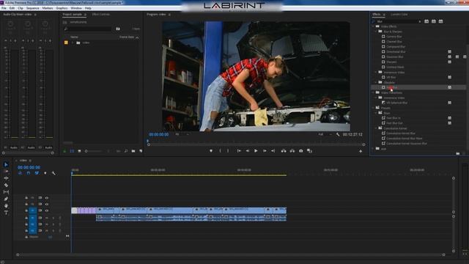Collapse the Convolution Kernel folder
This screenshot has width=469, height=264.
click(376, 128)
